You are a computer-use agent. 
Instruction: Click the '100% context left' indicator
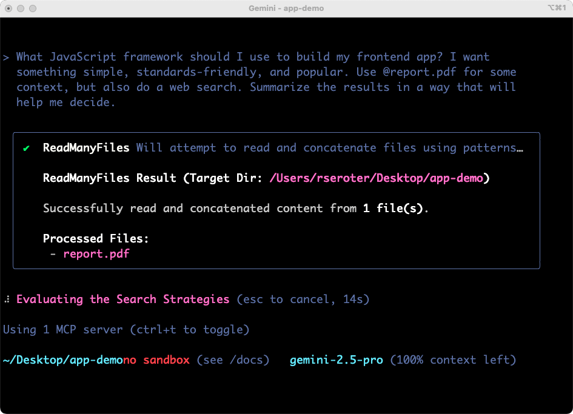(453, 360)
